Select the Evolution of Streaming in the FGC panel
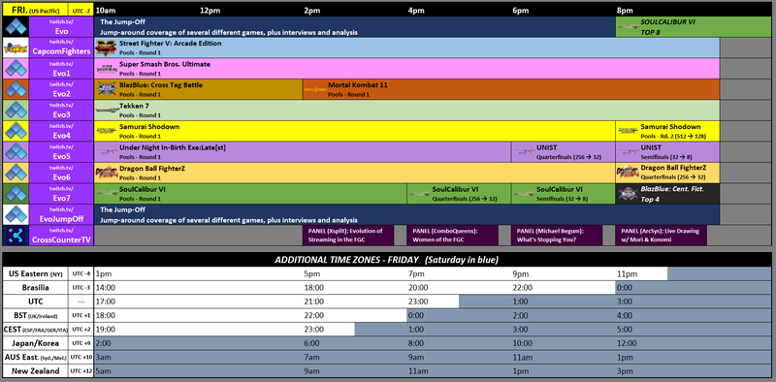Viewport: 776px width, 382px height. tap(348, 236)
